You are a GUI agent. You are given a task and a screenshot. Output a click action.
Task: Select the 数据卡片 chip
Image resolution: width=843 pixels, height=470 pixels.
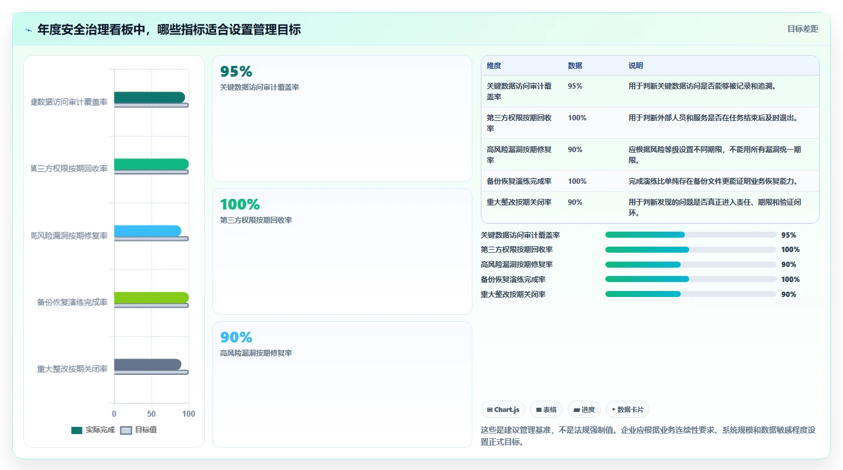pos(627,410)
